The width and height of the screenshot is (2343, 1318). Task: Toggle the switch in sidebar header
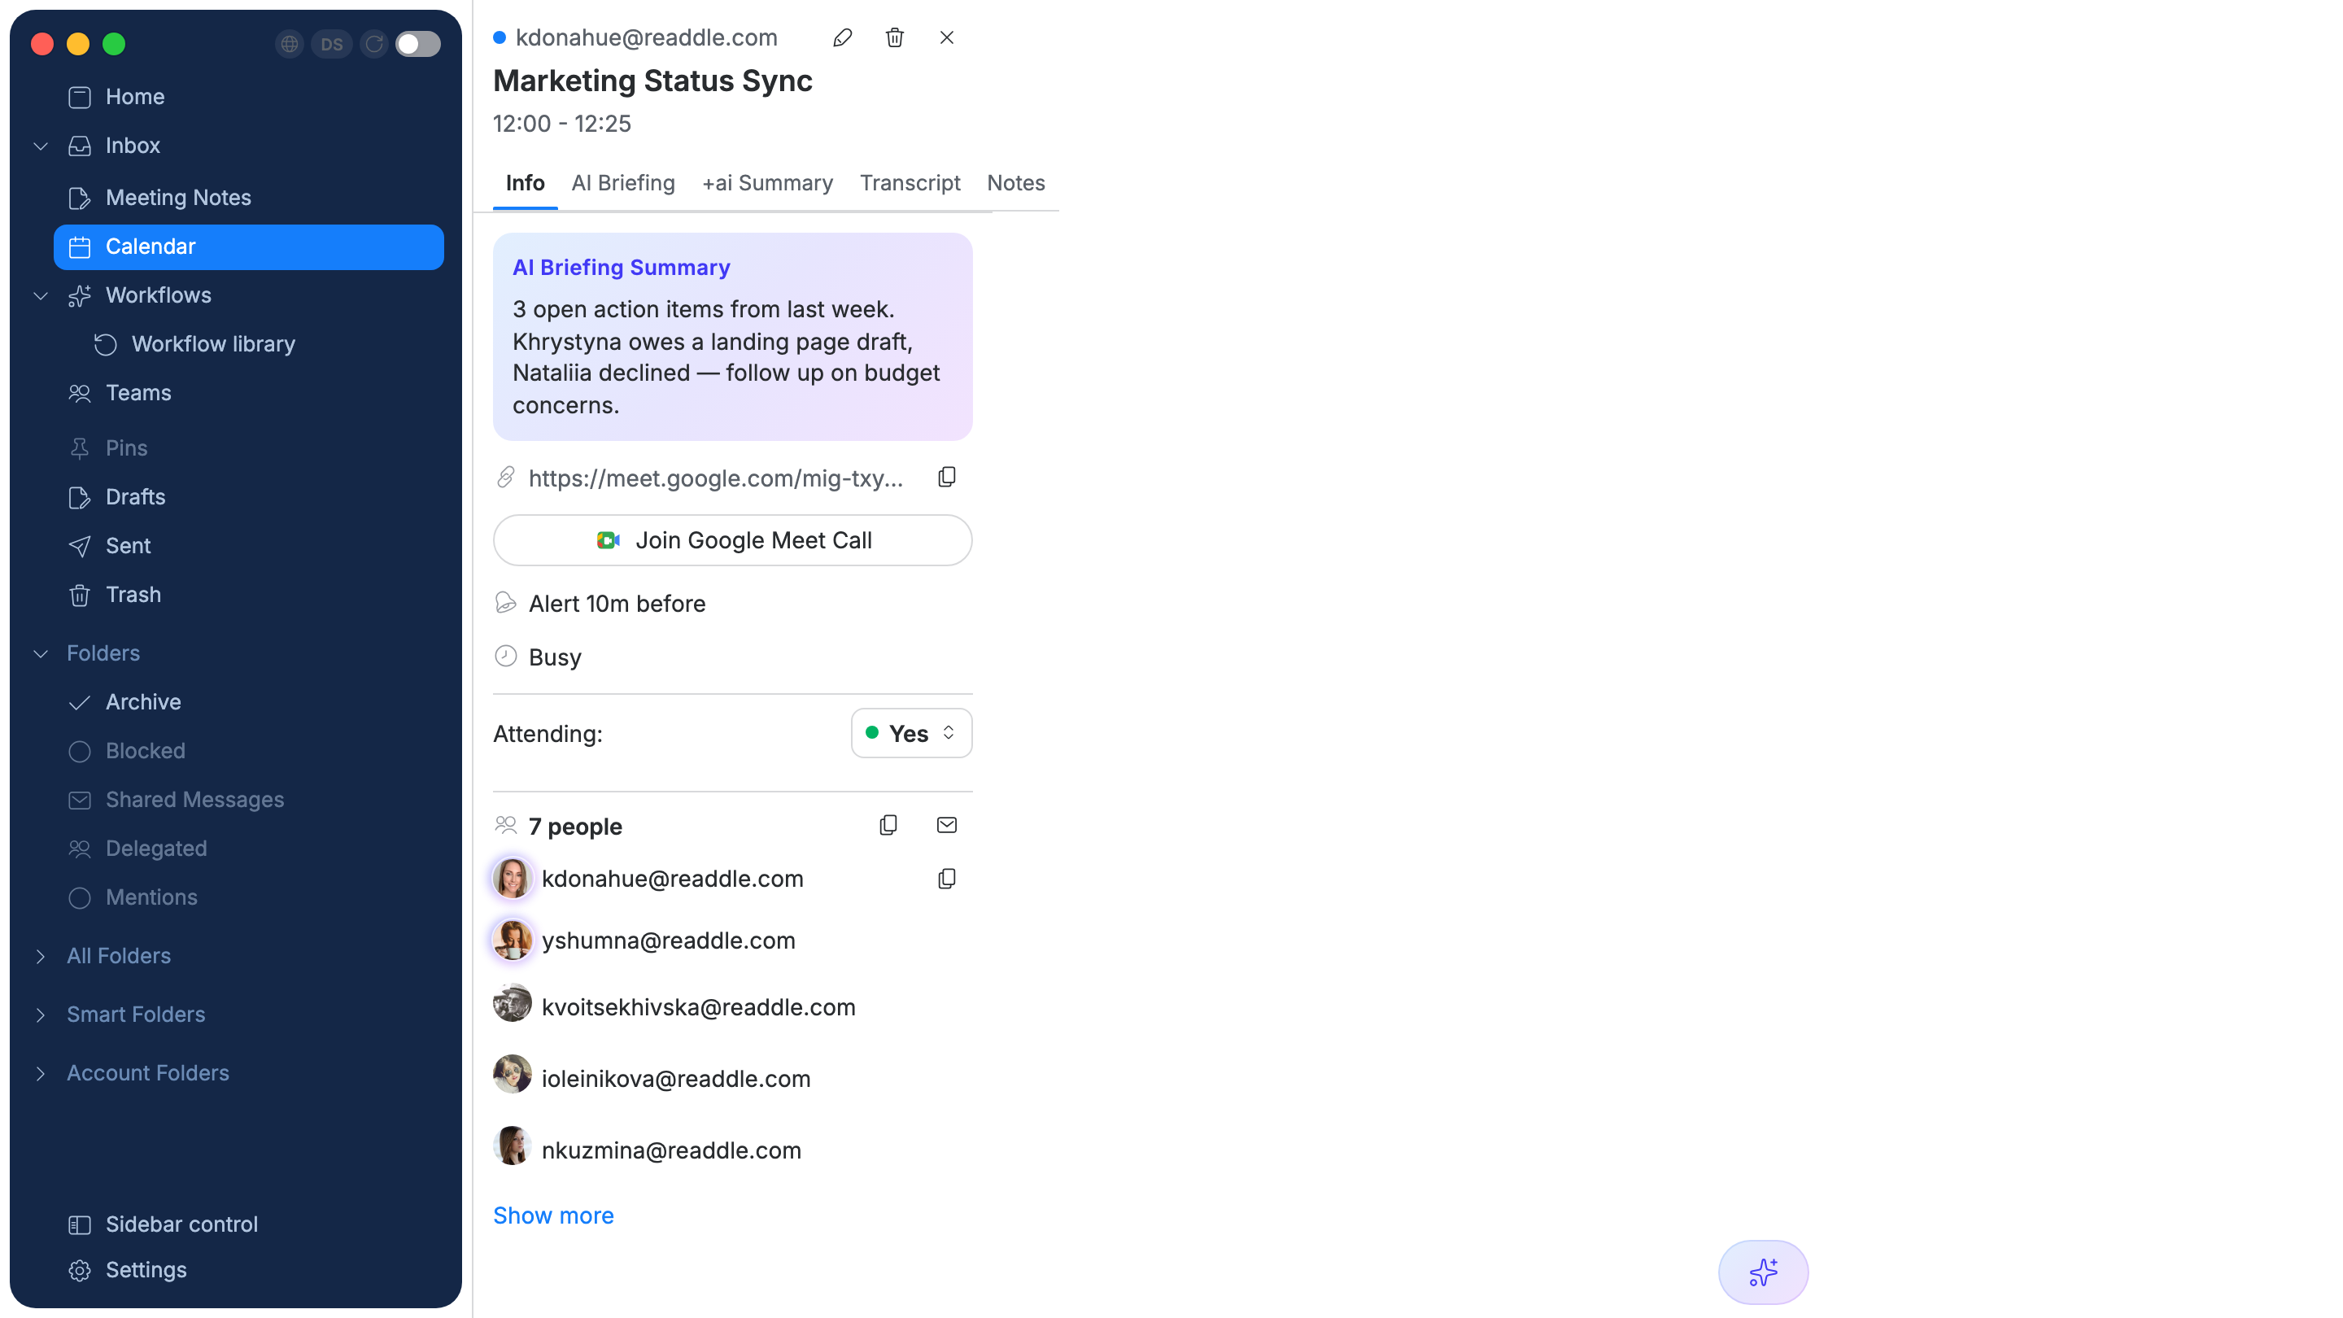click(417, 44)
